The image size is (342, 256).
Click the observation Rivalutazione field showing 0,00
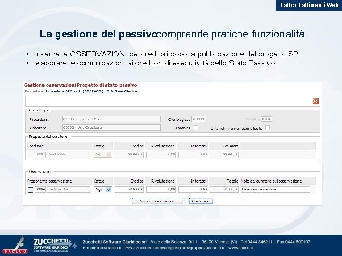tap(161, 189)
